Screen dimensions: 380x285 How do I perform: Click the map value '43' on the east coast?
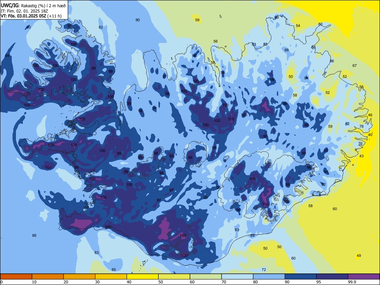361,156
